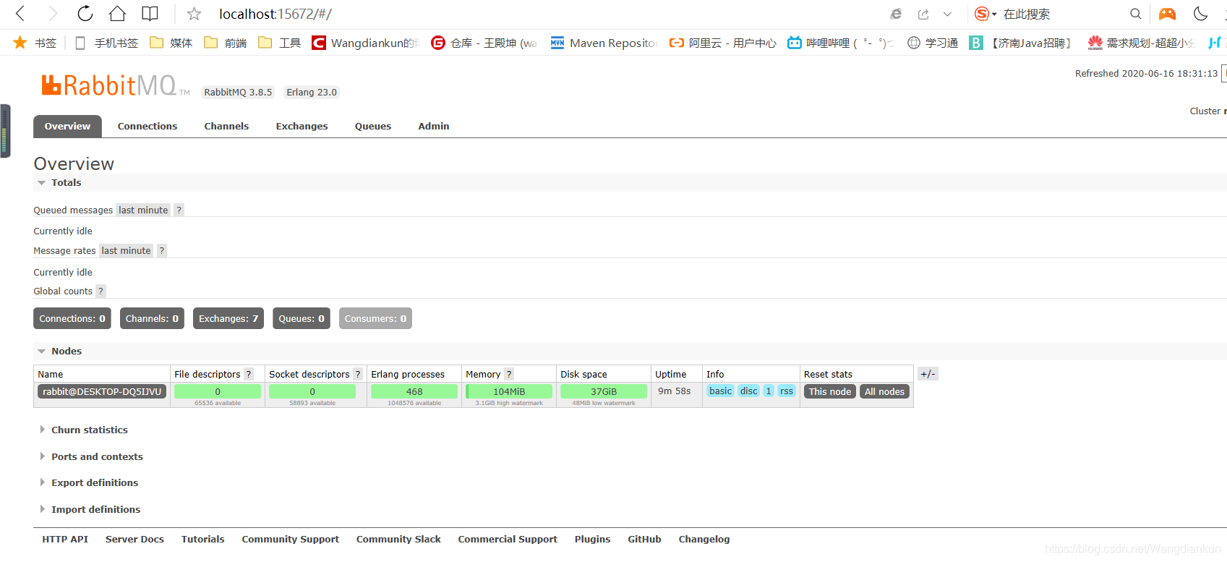
Task: Click help icon beside Memory column
Action: pyautogui.click(x=509, y=374)
